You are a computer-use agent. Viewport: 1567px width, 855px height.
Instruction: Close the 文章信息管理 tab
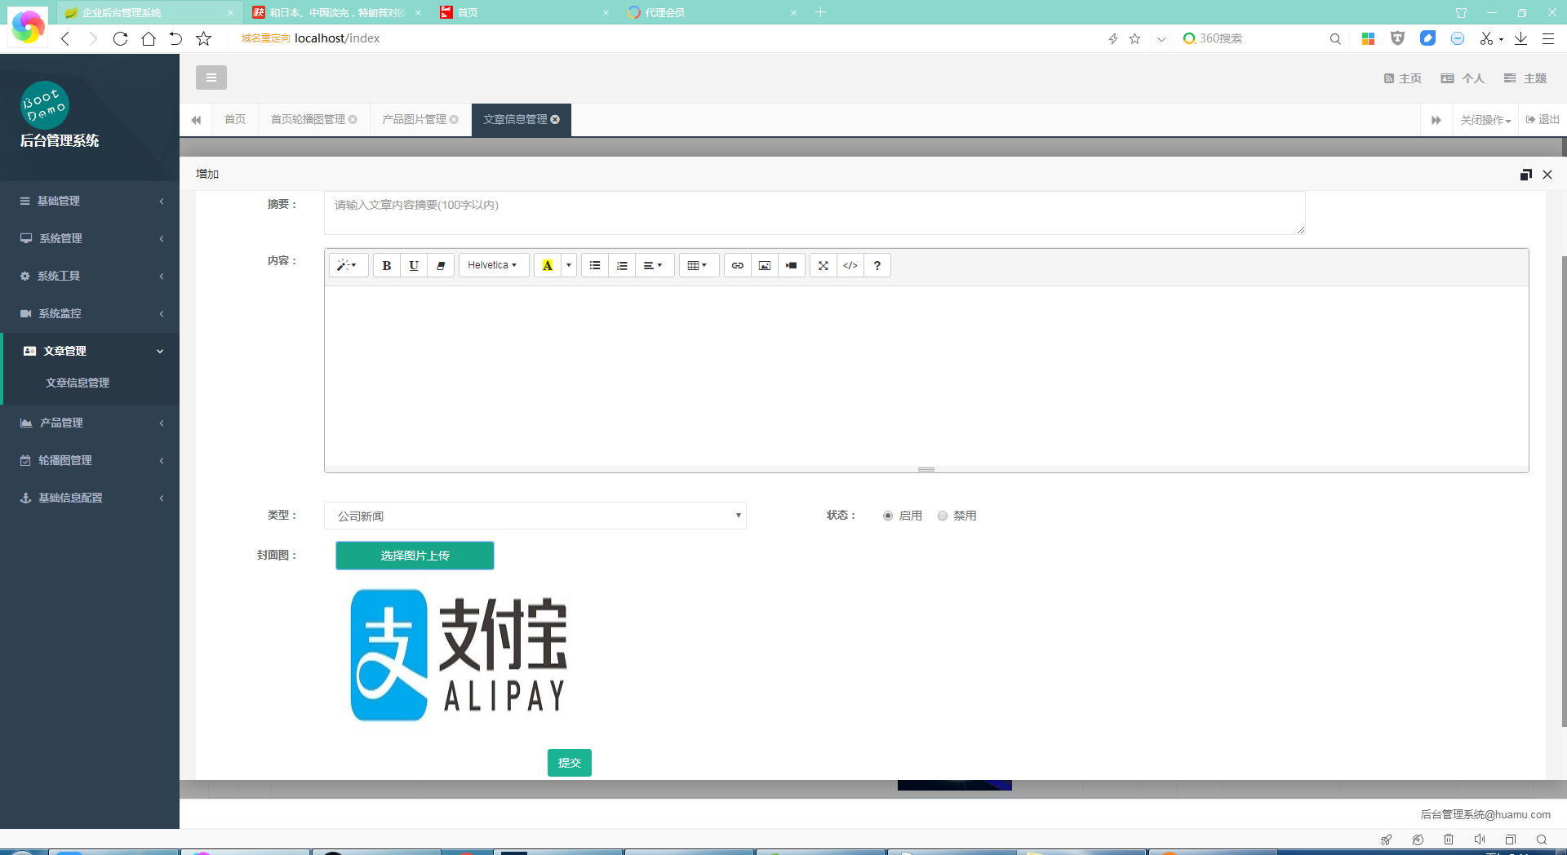tap(556, 119)
